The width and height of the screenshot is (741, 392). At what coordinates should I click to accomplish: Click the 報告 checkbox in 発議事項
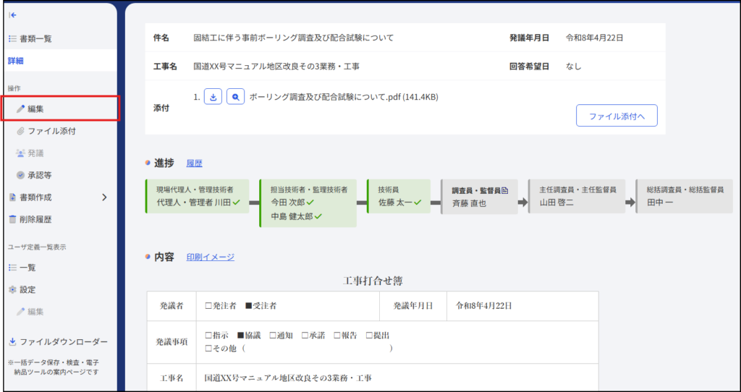(337, 336)
